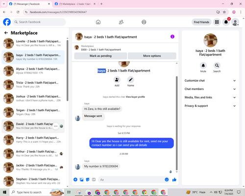Viewport: 245px width, 196px height.
Task: Open conversation information purple icon
Action: coord(172,37)
